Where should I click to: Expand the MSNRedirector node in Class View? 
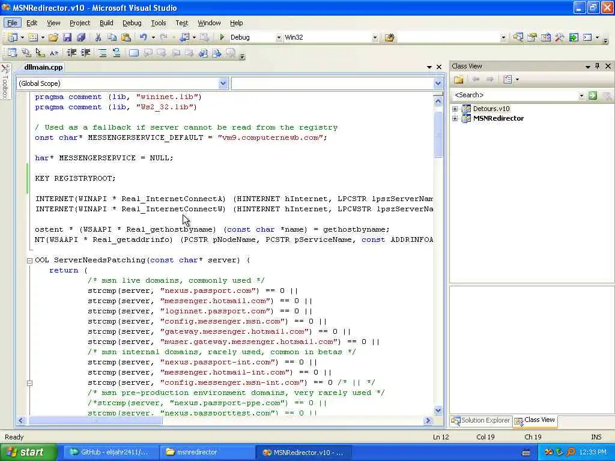pyautogui.click(x=455, y=118)
